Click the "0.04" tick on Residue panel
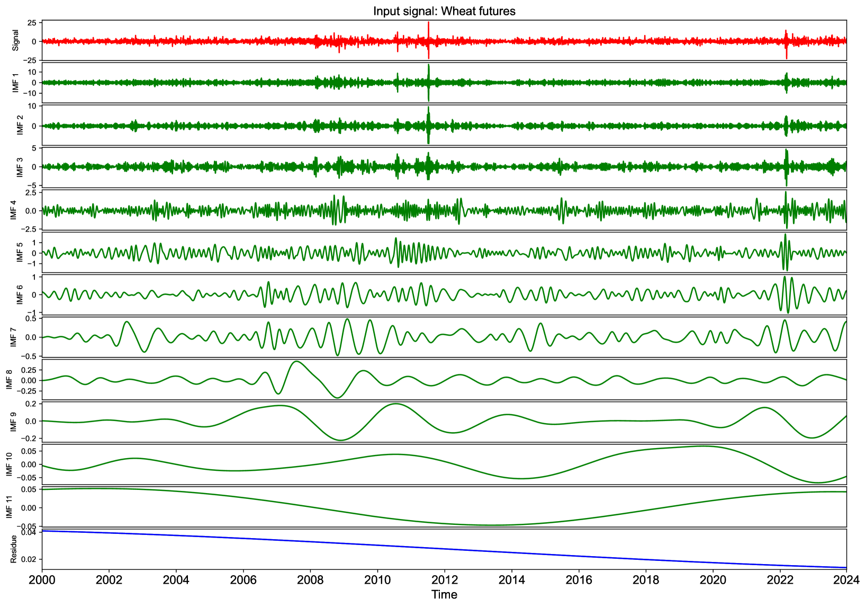Screen dimensions: 866x607 click(28, 532)
